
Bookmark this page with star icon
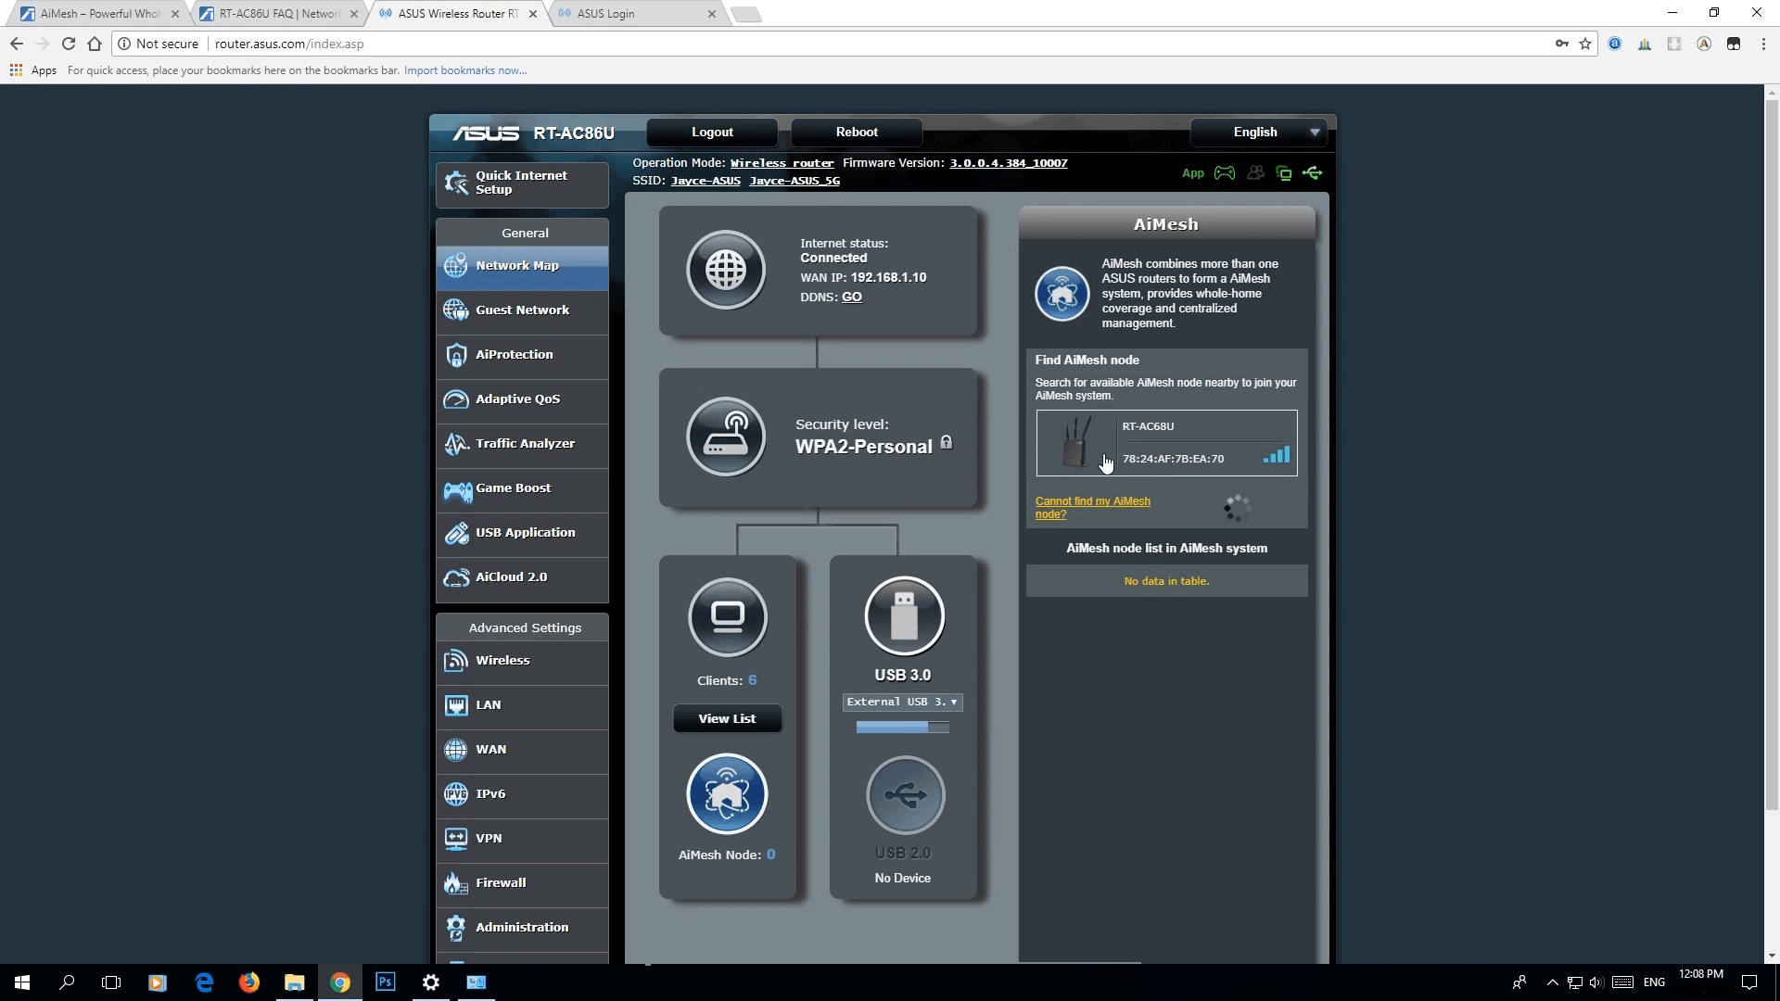click(1585, 44)
